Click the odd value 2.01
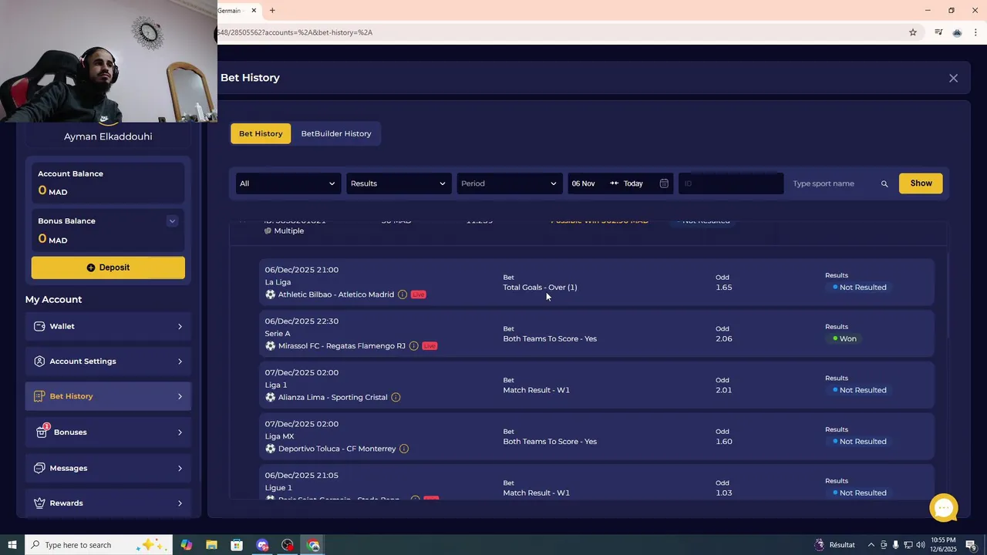 [723, 390]
